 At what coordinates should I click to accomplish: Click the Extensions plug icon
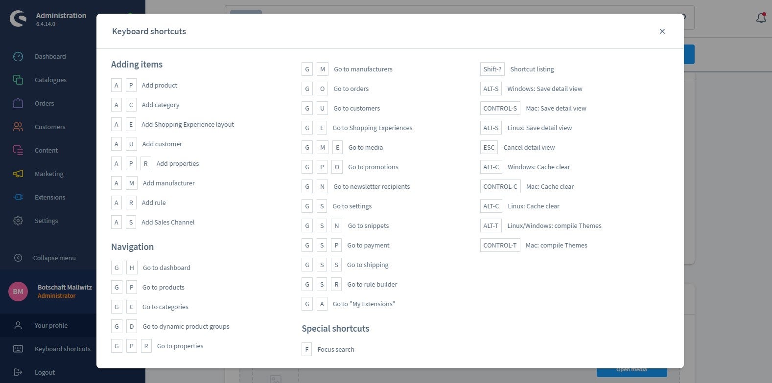pos(18,197)
